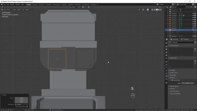Open the Object Constraints properties tab

click(x=166, y=73)
